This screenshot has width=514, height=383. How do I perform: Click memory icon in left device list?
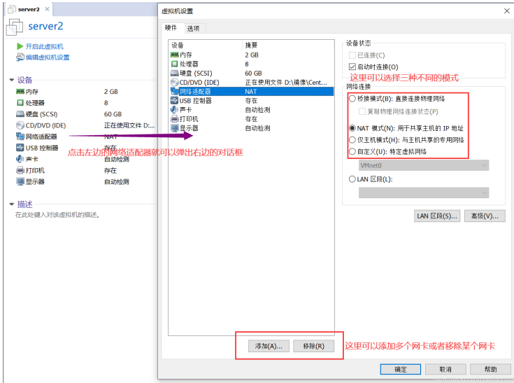click(20, 92)
